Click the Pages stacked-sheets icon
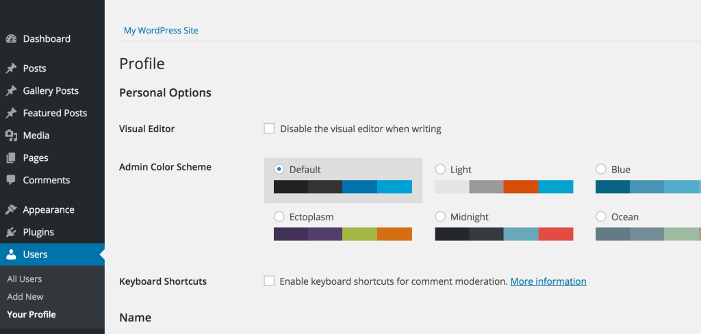Image resolution: width=701 pixels, height=334 pixels. 11,158
